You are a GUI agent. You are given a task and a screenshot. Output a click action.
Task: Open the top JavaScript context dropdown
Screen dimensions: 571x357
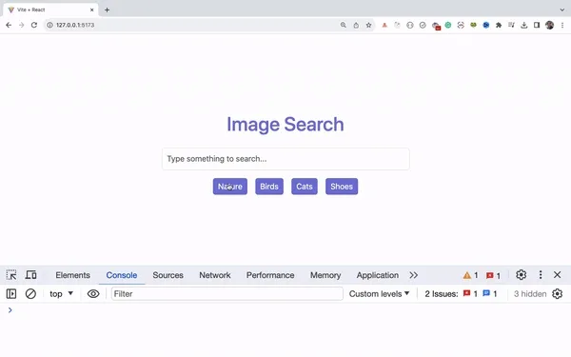point(61,293)
